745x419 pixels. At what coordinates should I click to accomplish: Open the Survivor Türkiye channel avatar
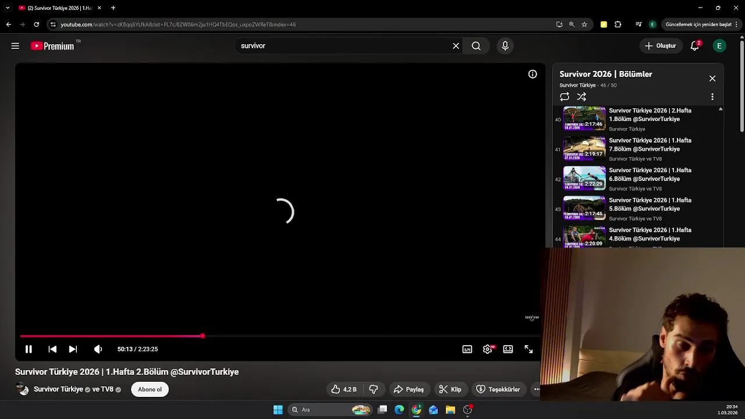coord(23,389)
